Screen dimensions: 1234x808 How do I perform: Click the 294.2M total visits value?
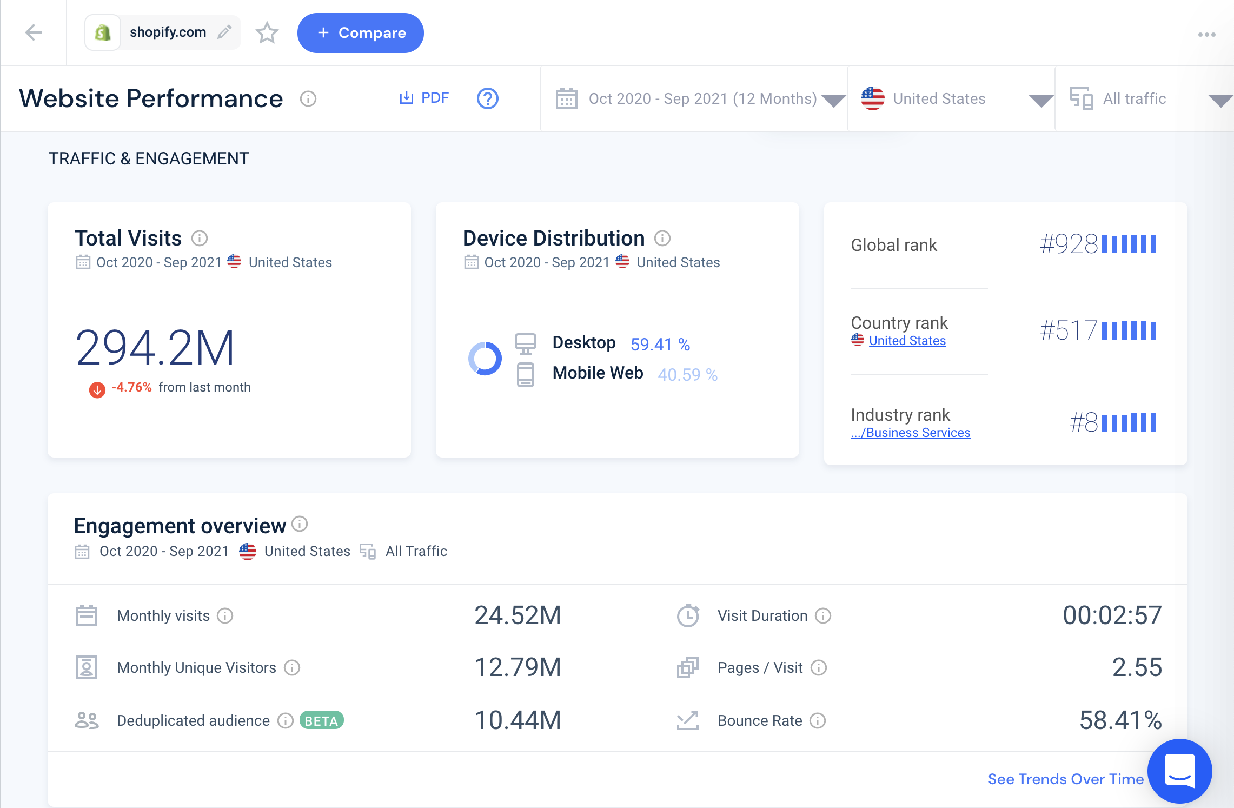click(155, 348)
